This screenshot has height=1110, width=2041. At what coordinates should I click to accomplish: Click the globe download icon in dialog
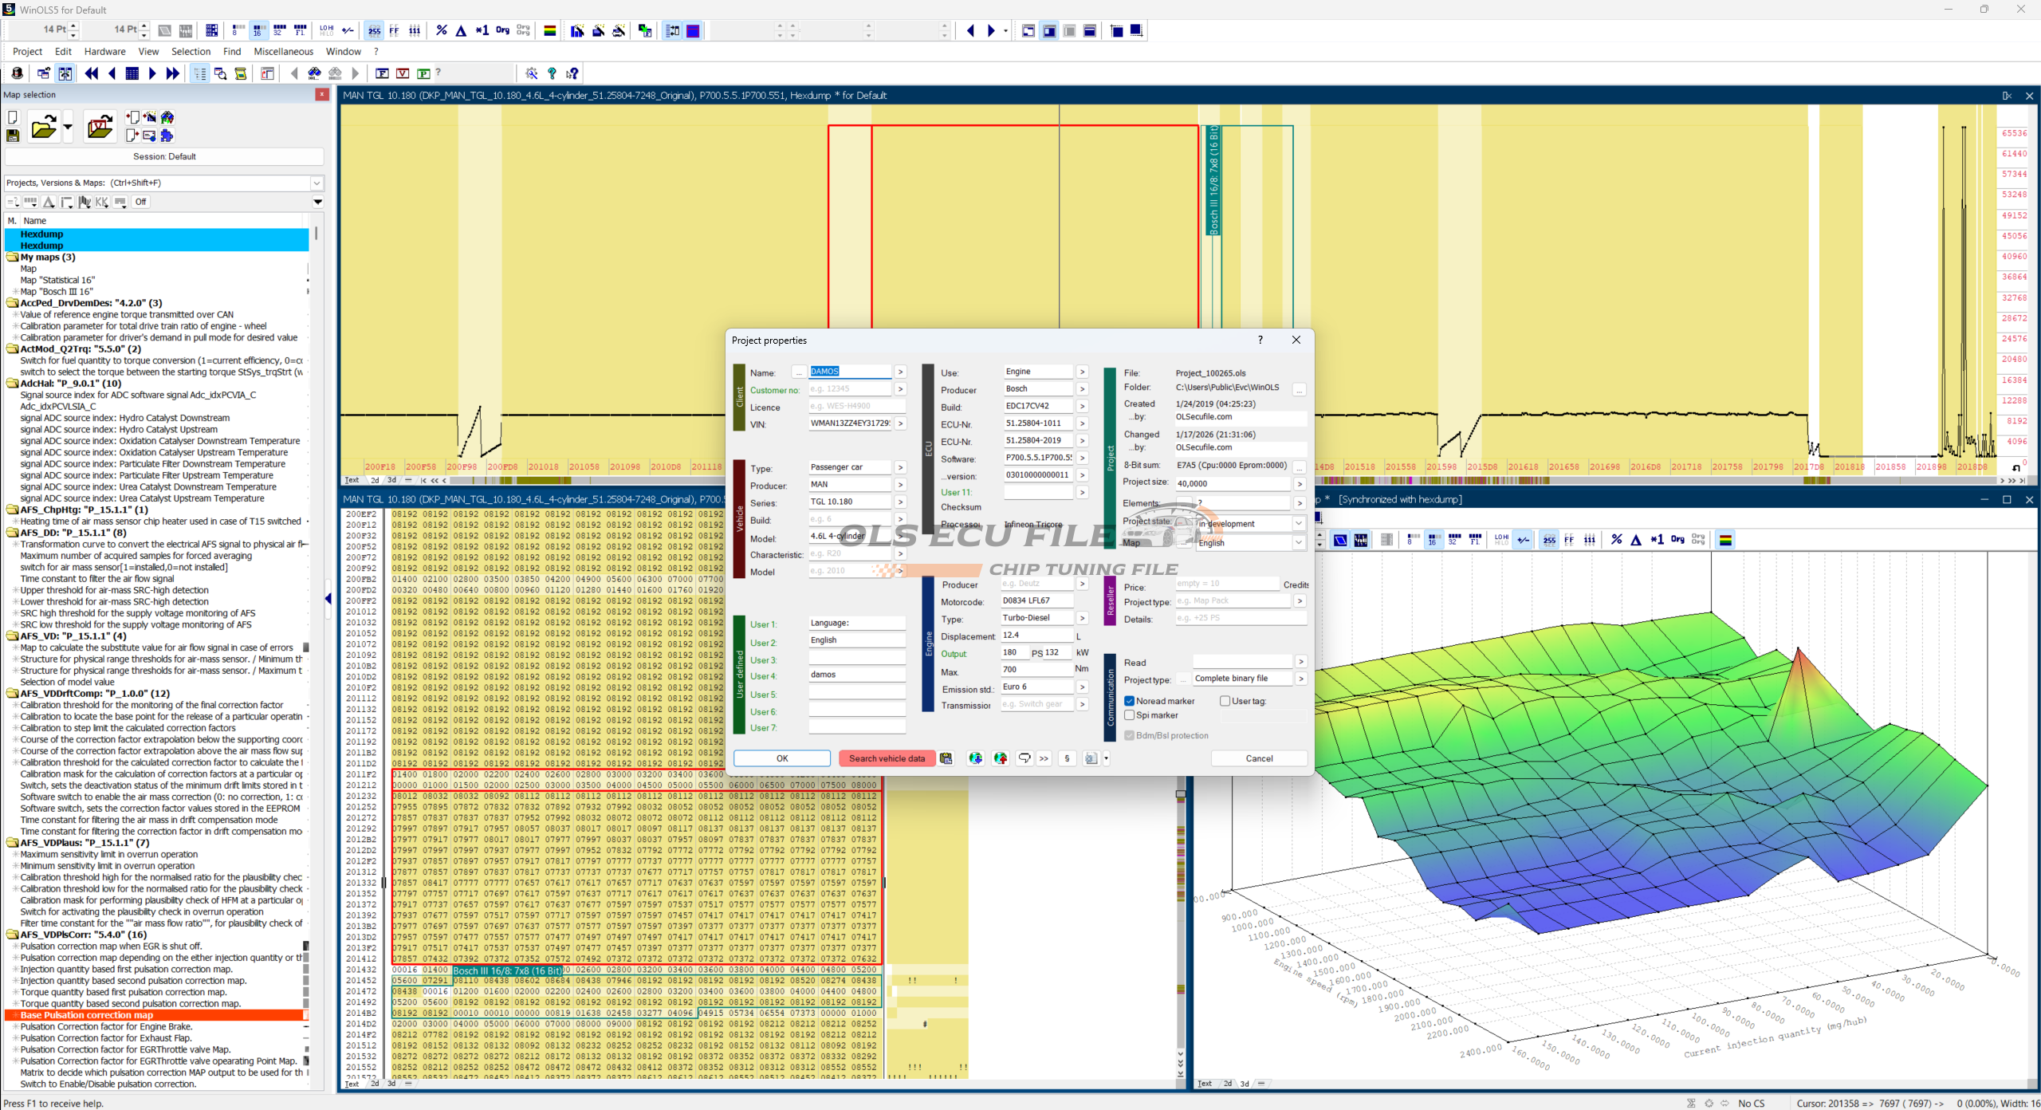click(975, 758)
